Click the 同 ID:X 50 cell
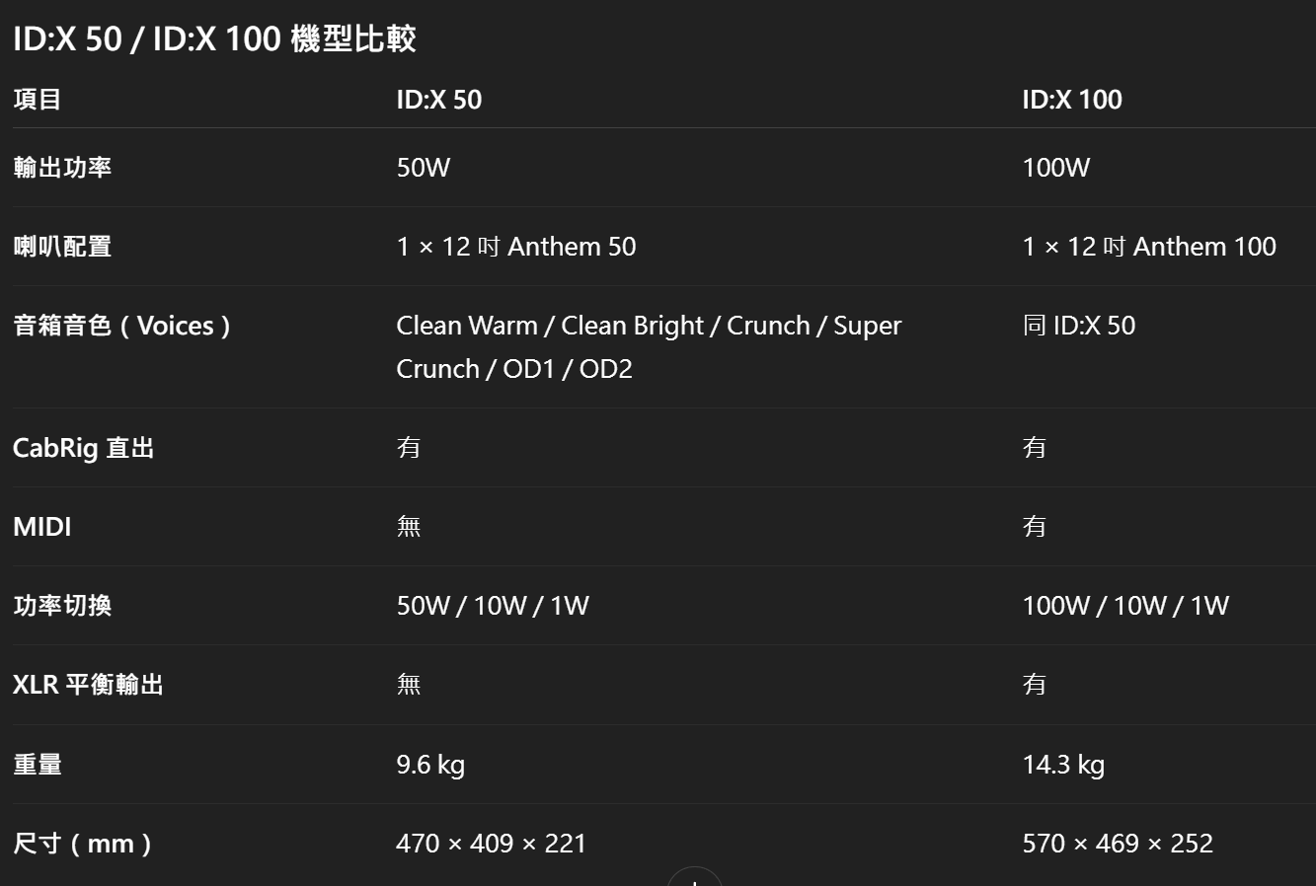The height and width of the screenshot is (886, 1316). (x=1079, y=326)
